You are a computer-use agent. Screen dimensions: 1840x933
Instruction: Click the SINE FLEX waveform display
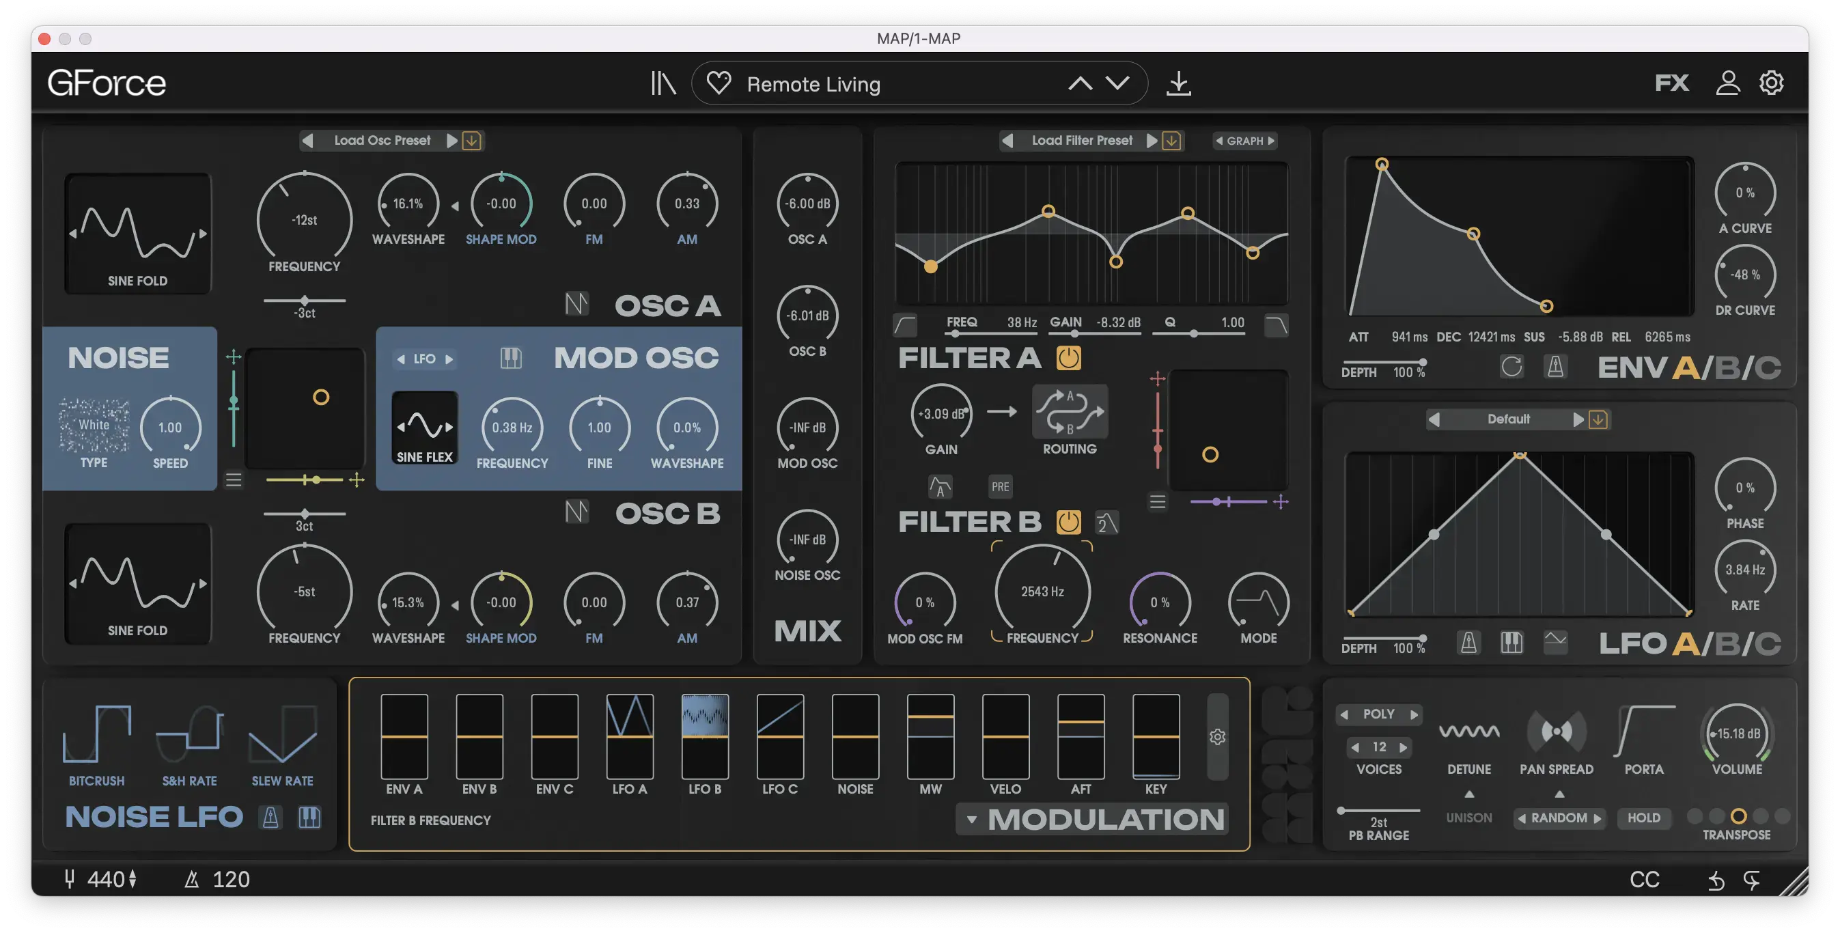[x=425, y=428]
